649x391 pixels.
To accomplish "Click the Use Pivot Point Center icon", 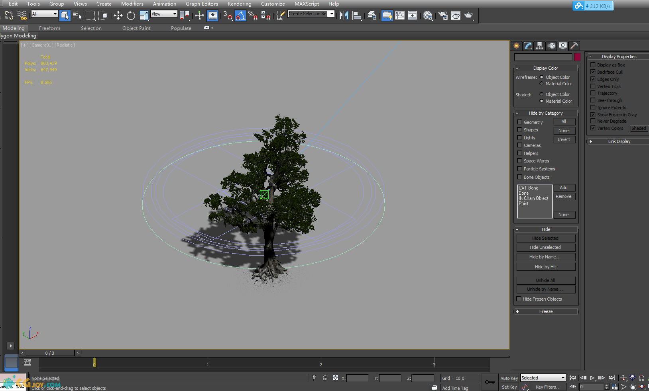I will click(185, 16).
